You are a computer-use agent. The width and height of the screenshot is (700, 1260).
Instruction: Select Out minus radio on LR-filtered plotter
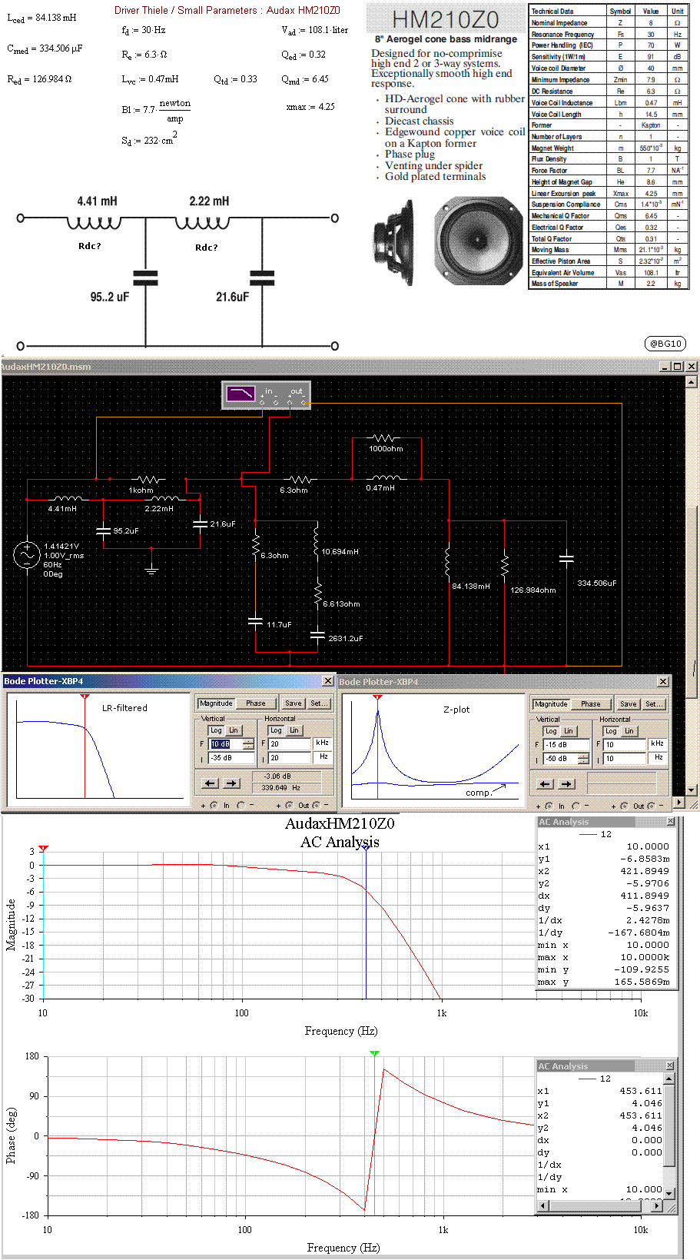point(314,806)
